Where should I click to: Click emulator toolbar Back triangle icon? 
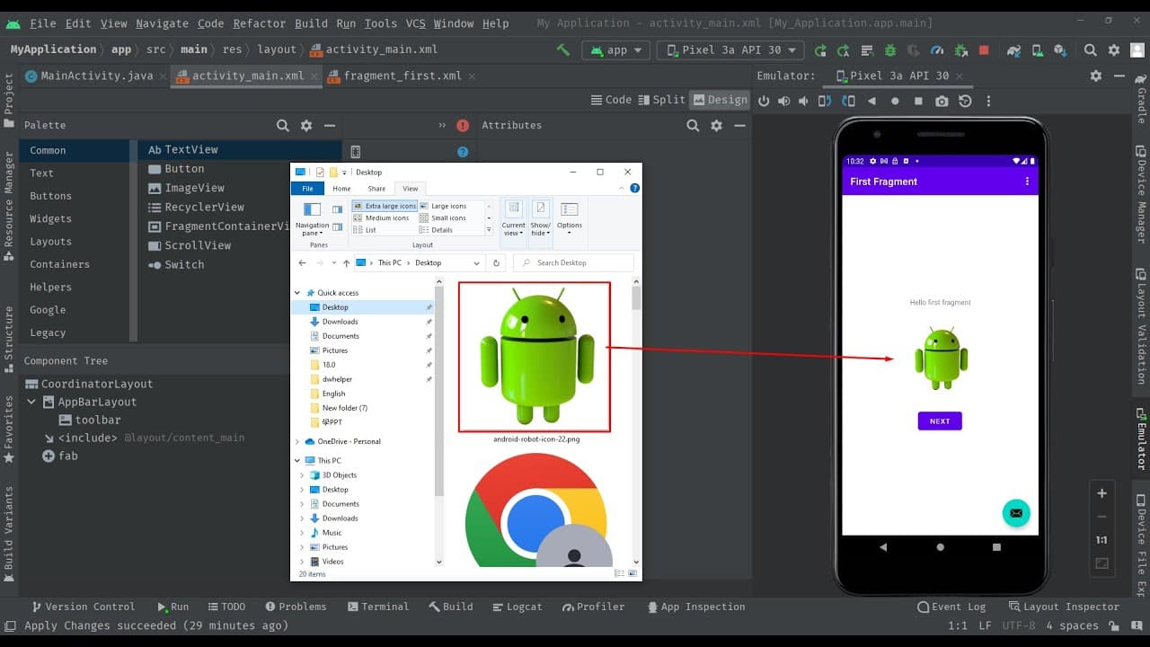871,102
